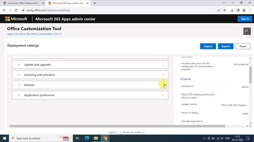
Task: Open Chrome three-dot menu
Action: tap(250, 10)
